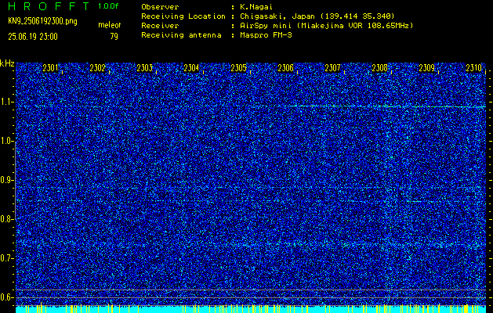Click the 2308 time marker
493x313 pixels.
point(380,68)
